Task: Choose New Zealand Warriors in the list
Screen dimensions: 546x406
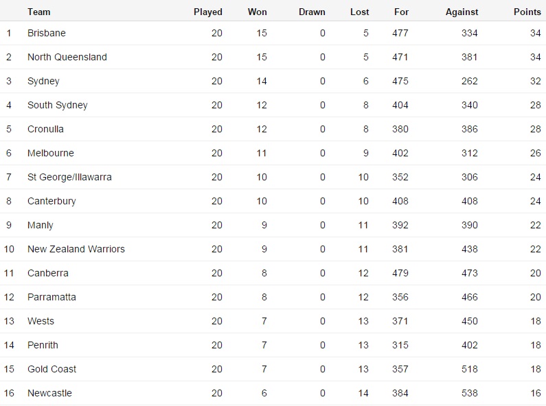Action: tap(76, 249)
